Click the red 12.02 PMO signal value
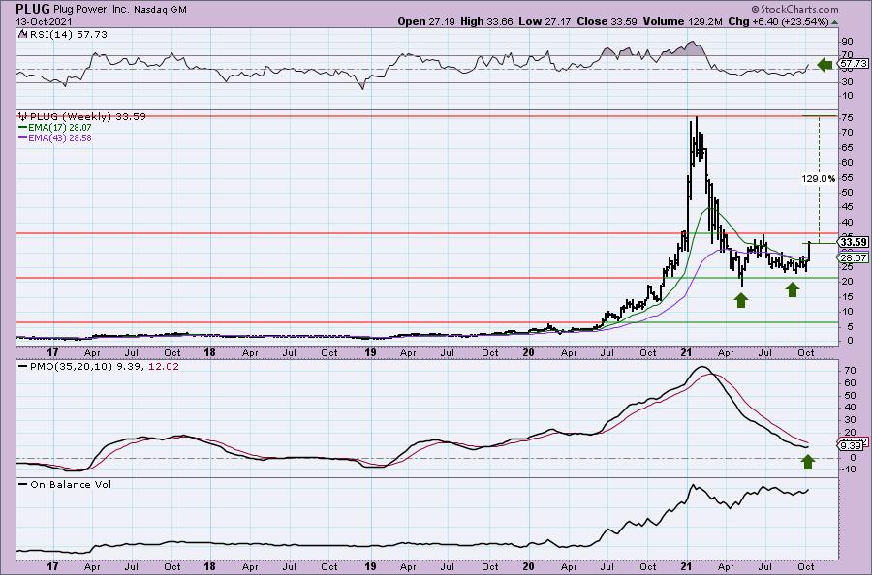The image size is (872, 575). pyautogui.click(x=164, y=367)
